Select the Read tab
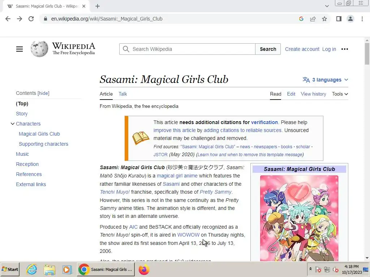This screenshot has height=277, width=370. click(x=276, y=94)
